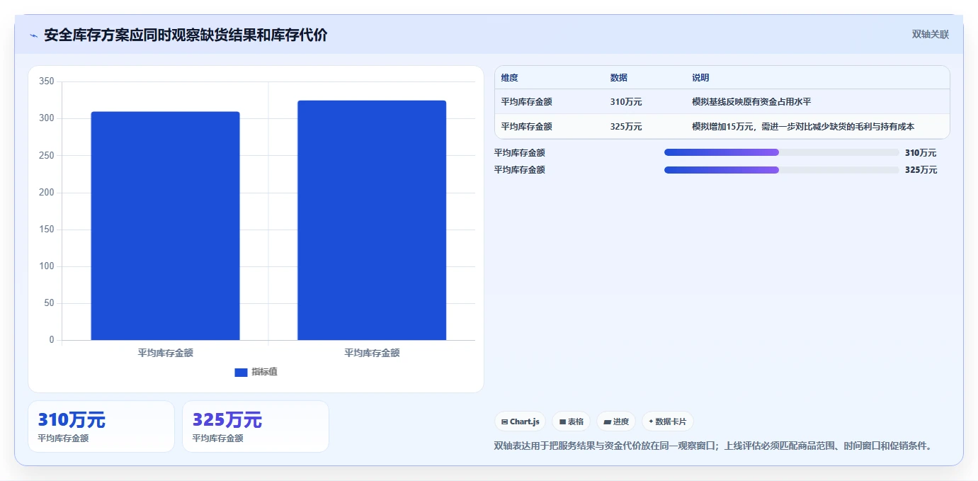Click the 325万元 progress bar

coord(782,170)
